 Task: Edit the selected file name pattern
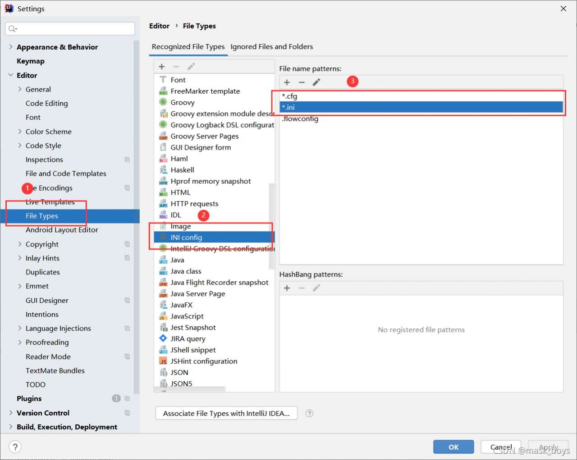[316, 82]
